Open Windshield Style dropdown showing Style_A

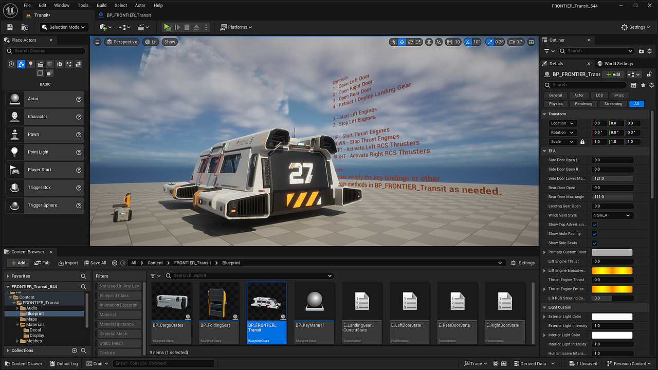[x=612, y=215]
